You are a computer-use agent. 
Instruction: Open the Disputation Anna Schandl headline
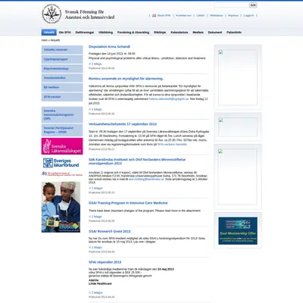109,47
